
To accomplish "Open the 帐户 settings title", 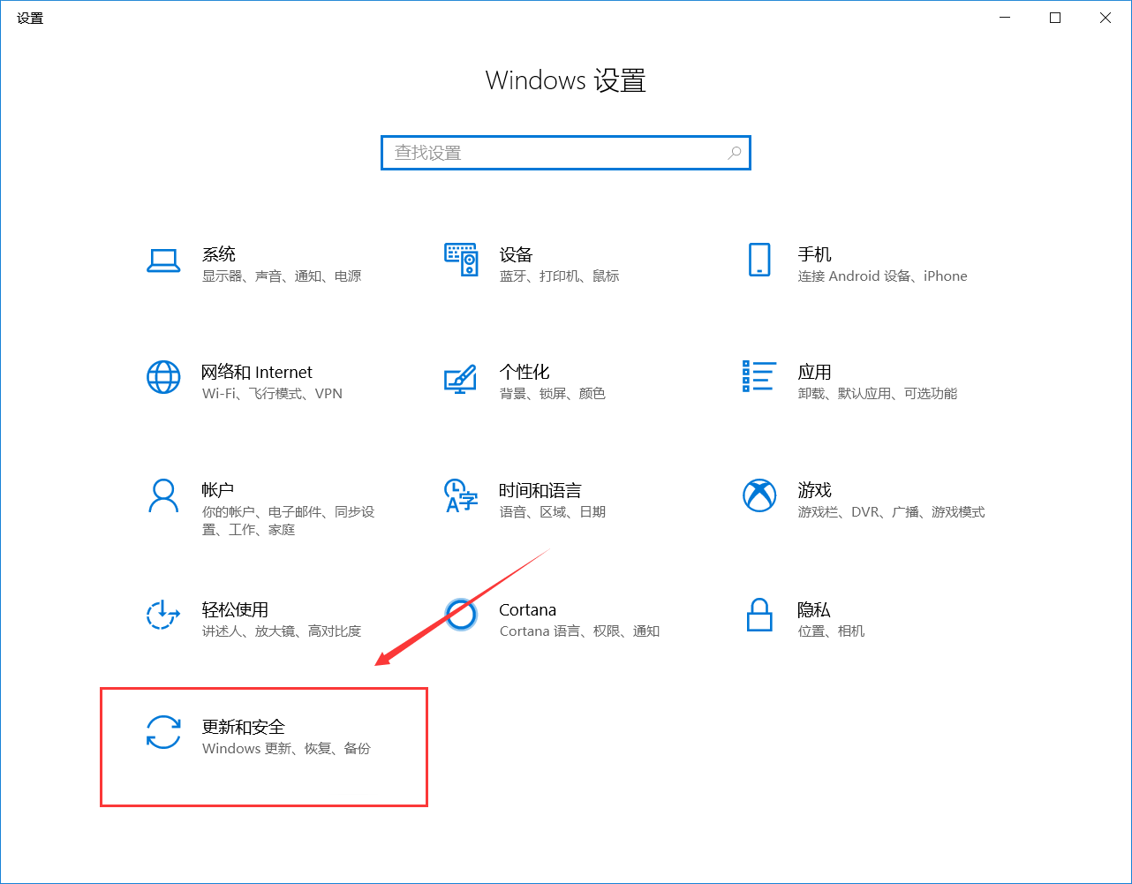I will (218, 490).
